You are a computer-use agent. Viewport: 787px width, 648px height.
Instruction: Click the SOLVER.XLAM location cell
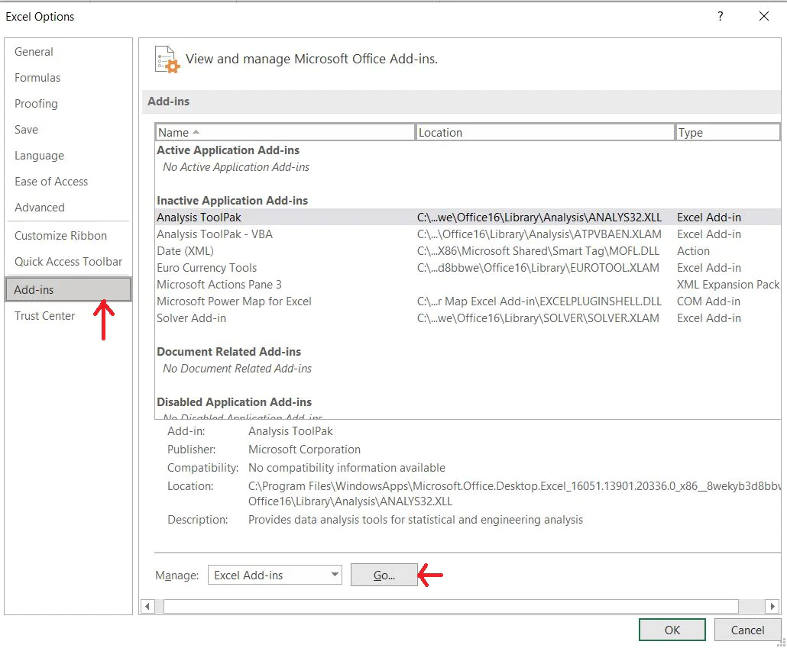(538, 318)
